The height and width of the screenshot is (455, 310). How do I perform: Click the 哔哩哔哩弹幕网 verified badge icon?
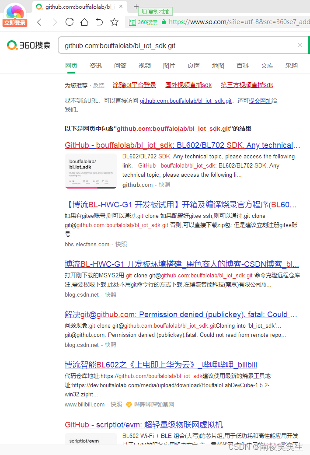tap(129, 405)
